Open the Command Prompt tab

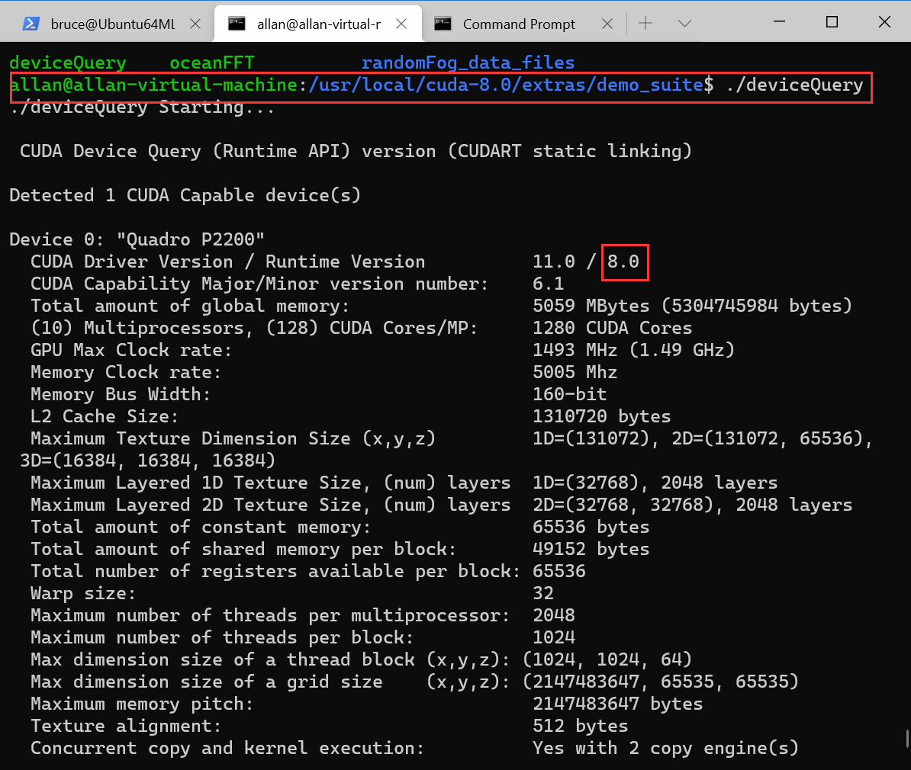click(x=518, y=23)
